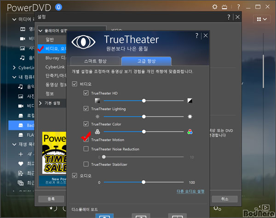Click the TV mode icon in title bar
Screen dimensions: 276x218
pyautogui.click(x=224, y=7)
